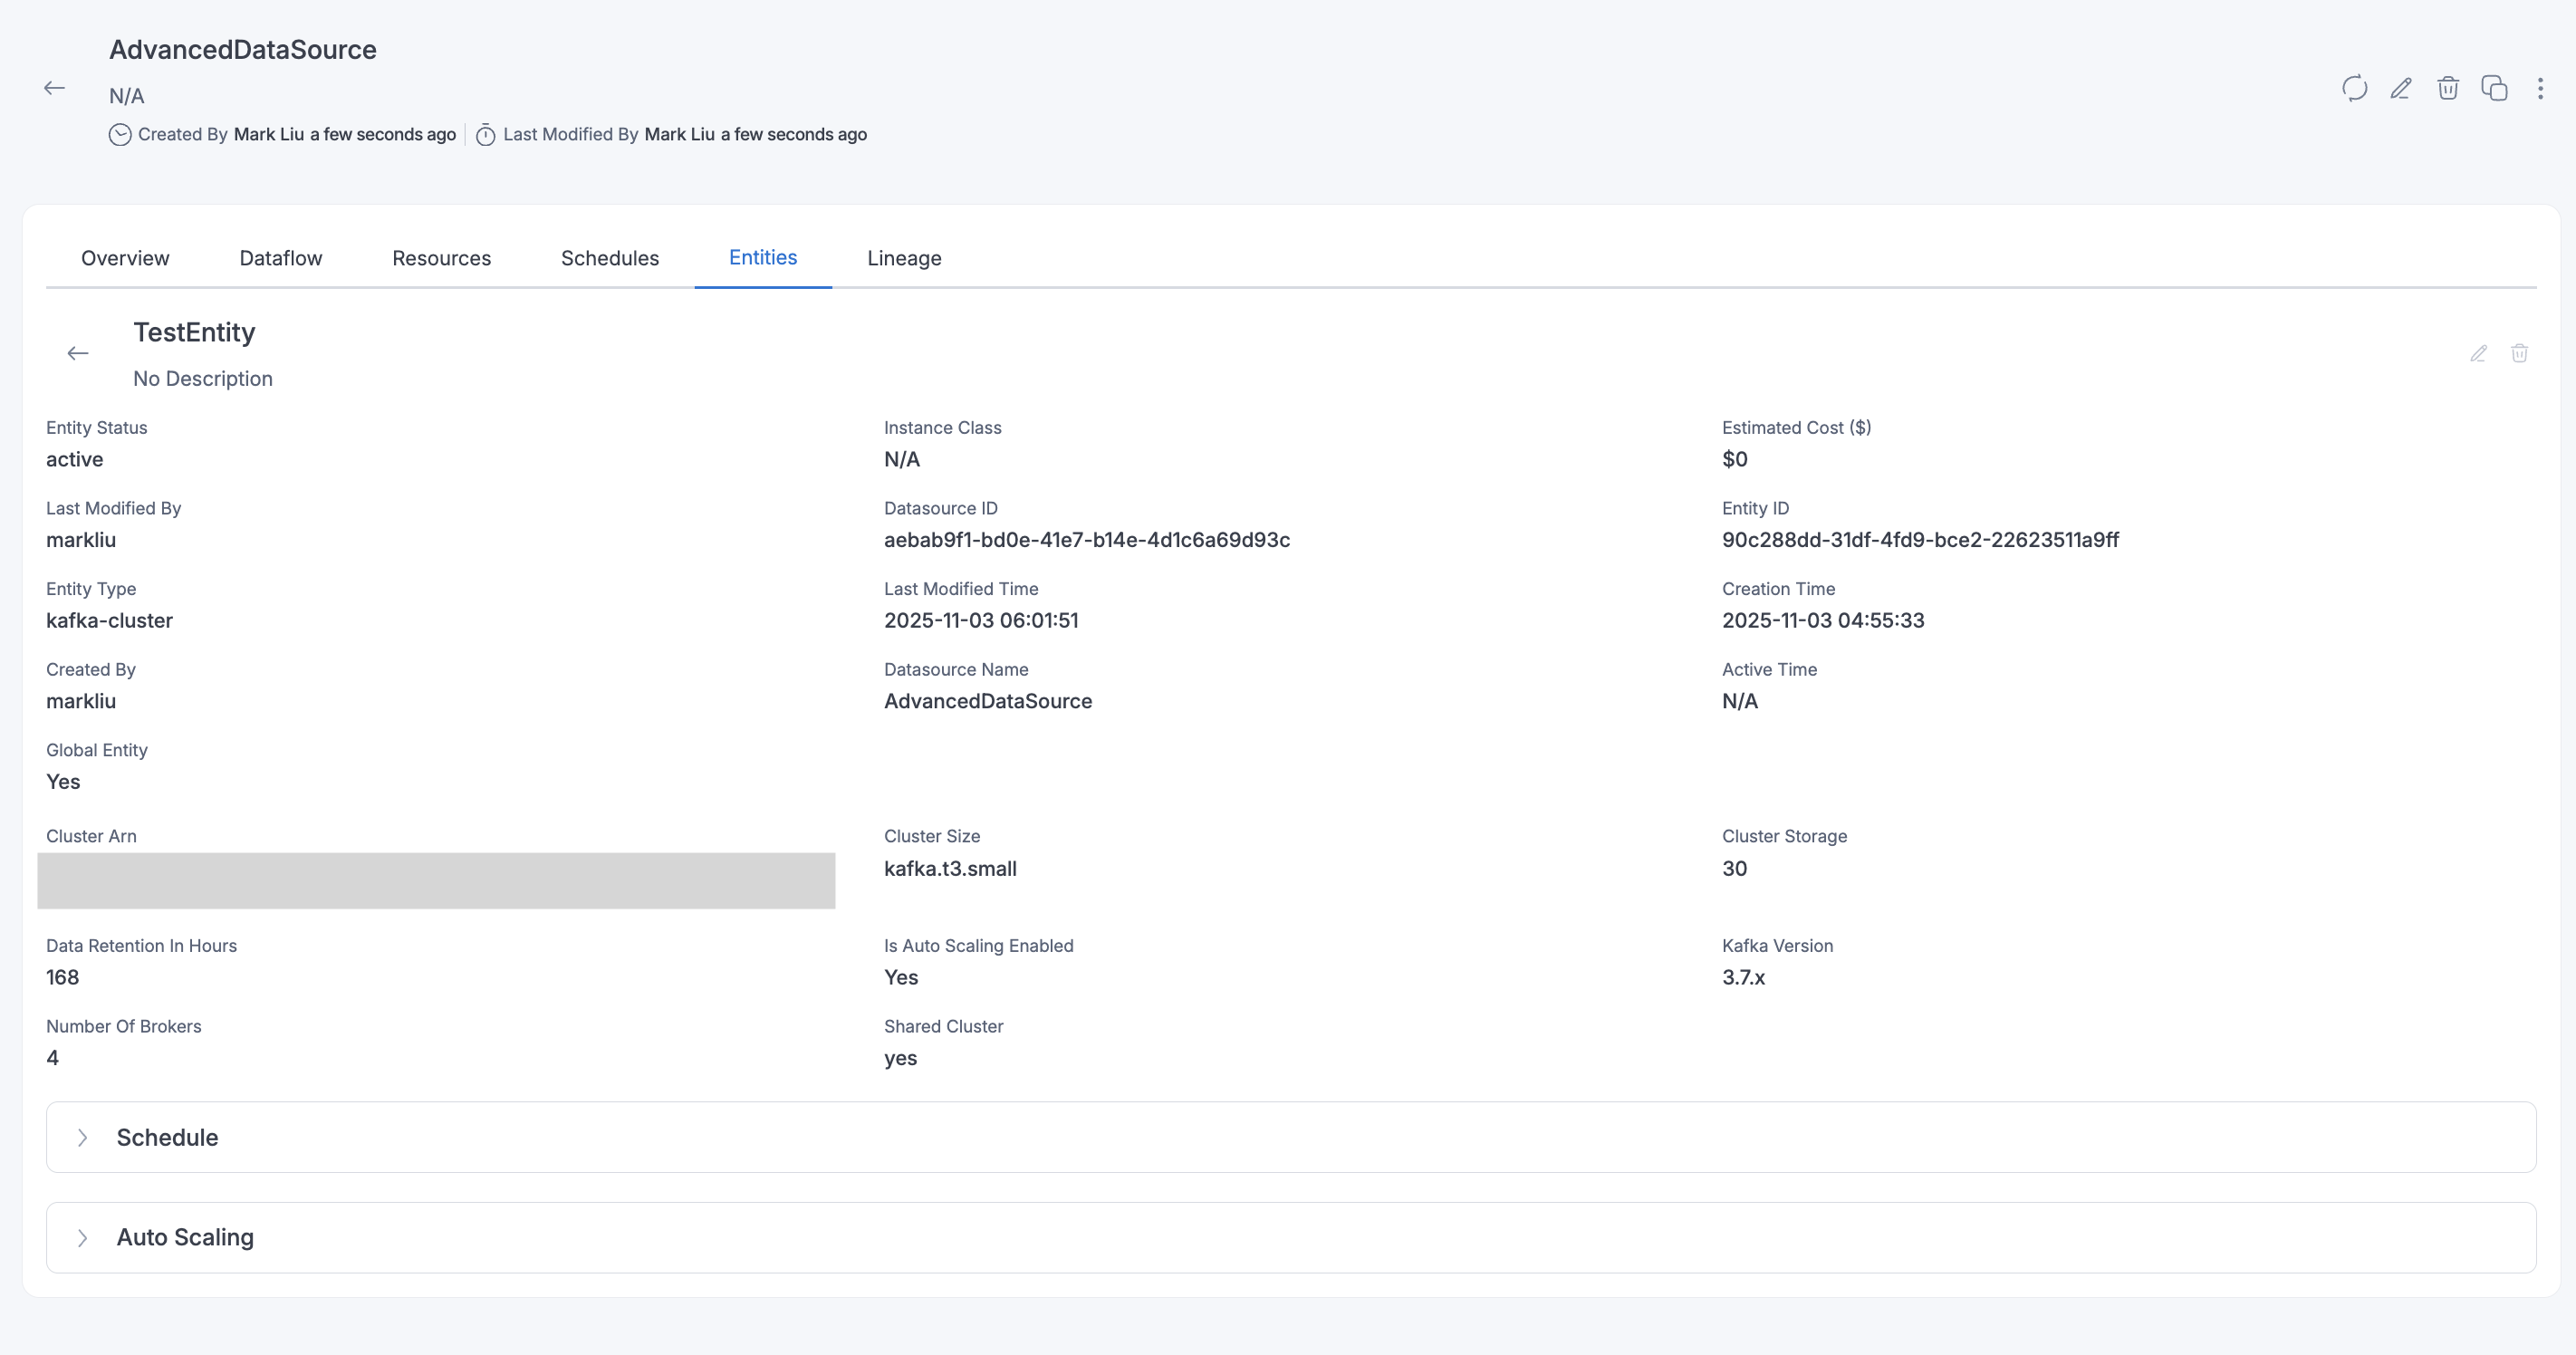Edit TestEntity using its pencil icon

pyautogui.click(x=2478, y=353)
